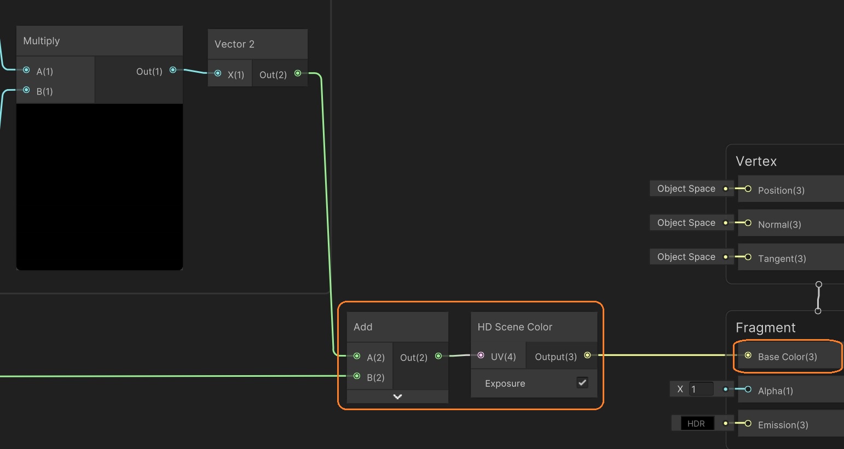Click the Multiply node Out(1) output port
Screen dimensions: 844x449
(x=173, y=70)
